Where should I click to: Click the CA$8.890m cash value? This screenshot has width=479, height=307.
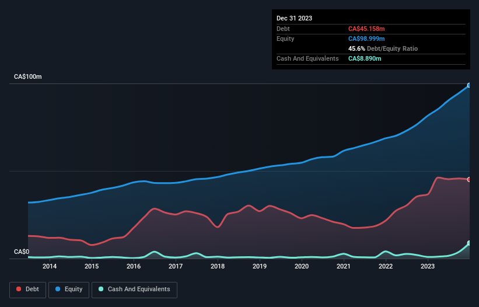pos(365,58)
